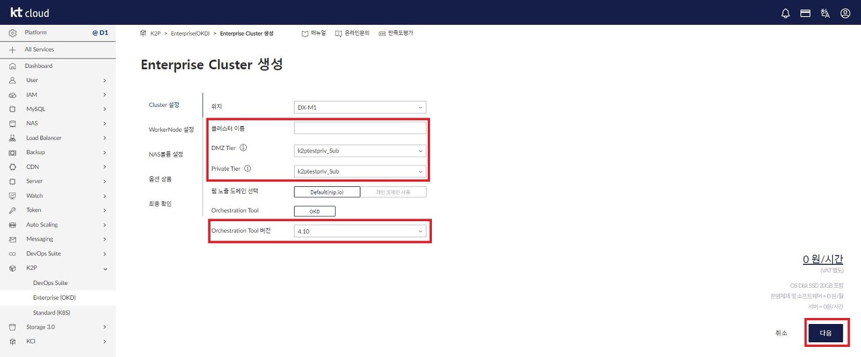The height and width of the screenshot is (357, 861).
Task: Click the CDN icon in sidebar
Action: [x=12, y=167]
